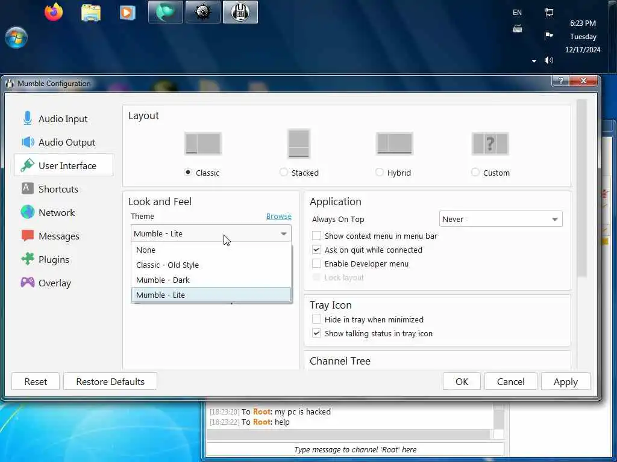The width and height of the screenshot is (617, 462).
Task: Open Firefox from the taskbar
Action: click(x=54, y=12)
